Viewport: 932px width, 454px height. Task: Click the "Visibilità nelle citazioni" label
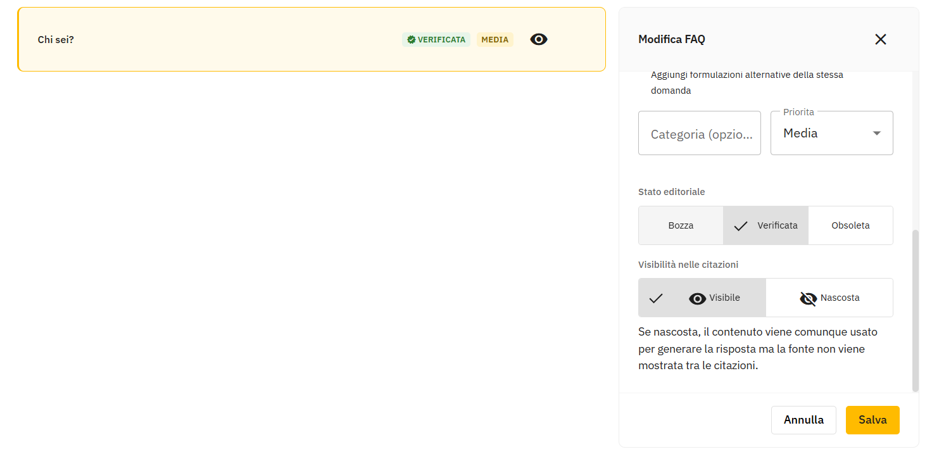click(688, 265)
